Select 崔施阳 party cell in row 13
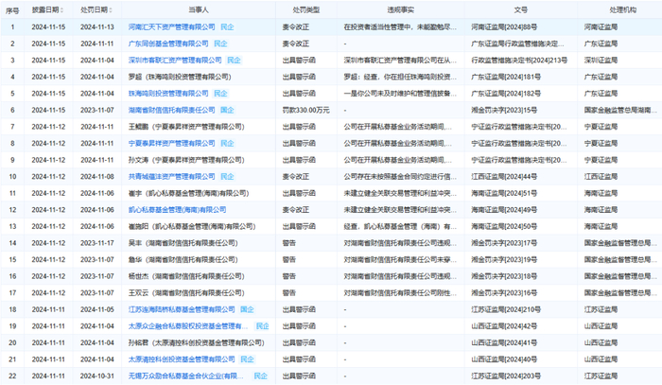 point(192,227)
